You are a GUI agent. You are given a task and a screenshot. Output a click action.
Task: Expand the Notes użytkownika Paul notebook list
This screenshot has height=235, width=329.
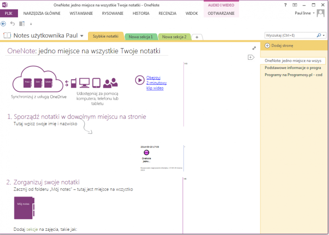[82, 36]
